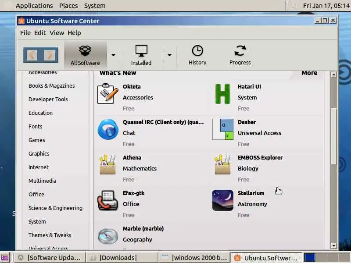Click Astronomy under Stellarium
This screenshot has height=263, width=351.
(x=252, y=204)
